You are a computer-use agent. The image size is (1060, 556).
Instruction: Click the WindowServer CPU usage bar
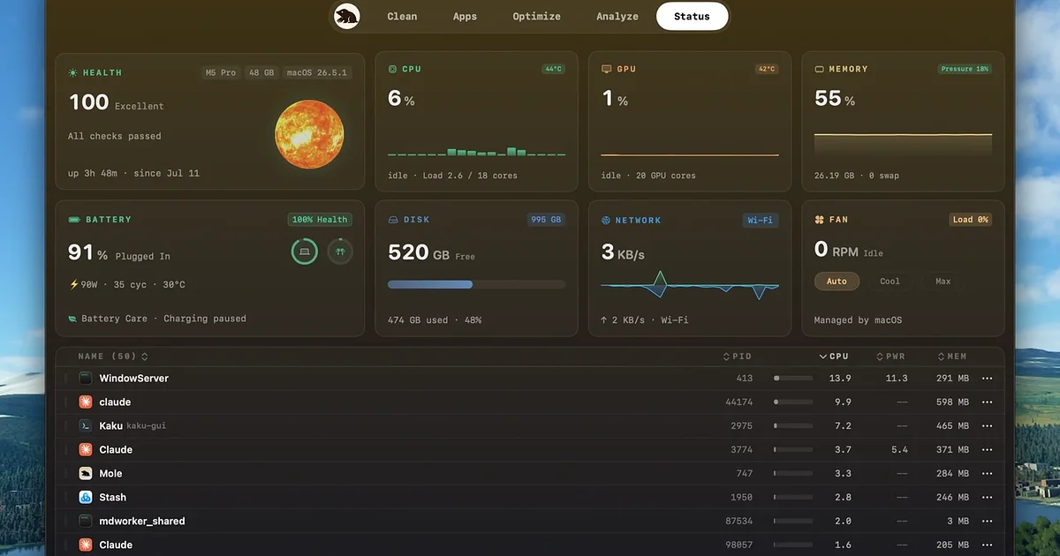point(793,379)
